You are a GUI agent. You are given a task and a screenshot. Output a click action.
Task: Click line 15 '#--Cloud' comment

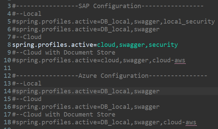click(27, 99)
